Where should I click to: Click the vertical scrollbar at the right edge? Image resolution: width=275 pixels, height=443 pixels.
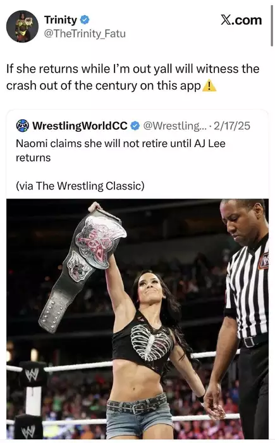272,24
